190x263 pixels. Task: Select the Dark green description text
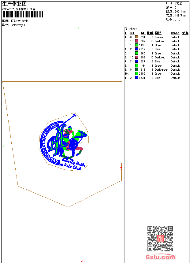[x=161, y=70]
